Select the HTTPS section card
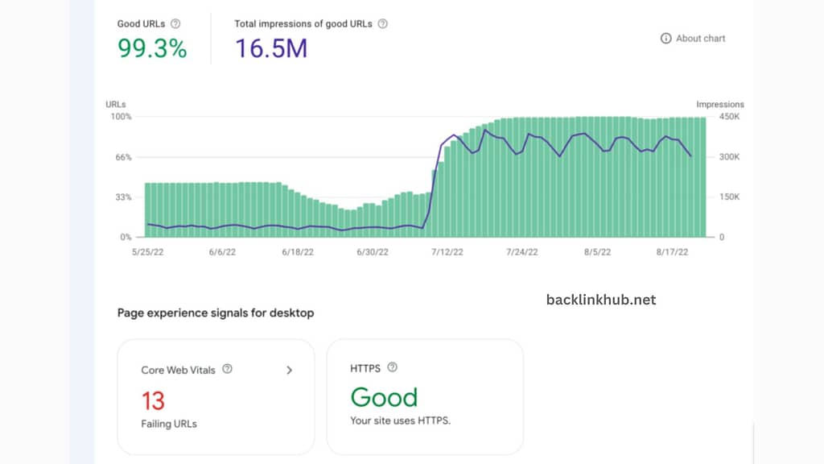 click(425, 396)
